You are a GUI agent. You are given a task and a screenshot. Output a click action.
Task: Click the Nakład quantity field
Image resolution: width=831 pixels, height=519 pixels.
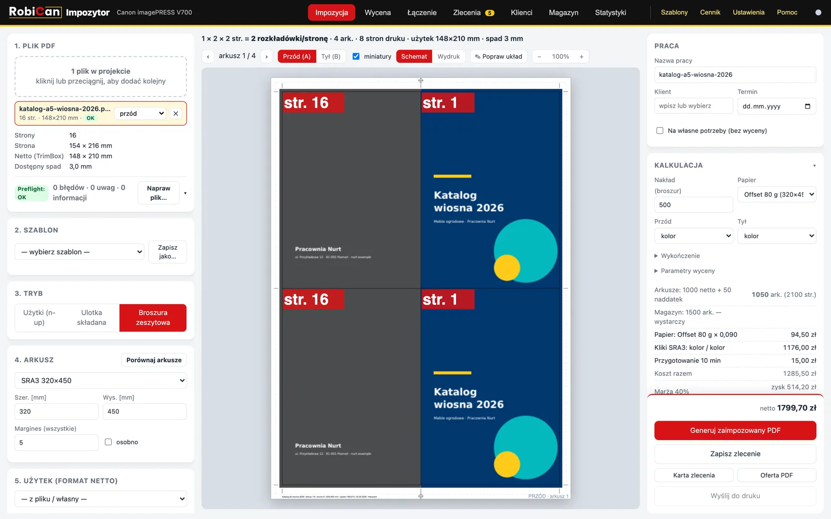click(x=693, y=205)
